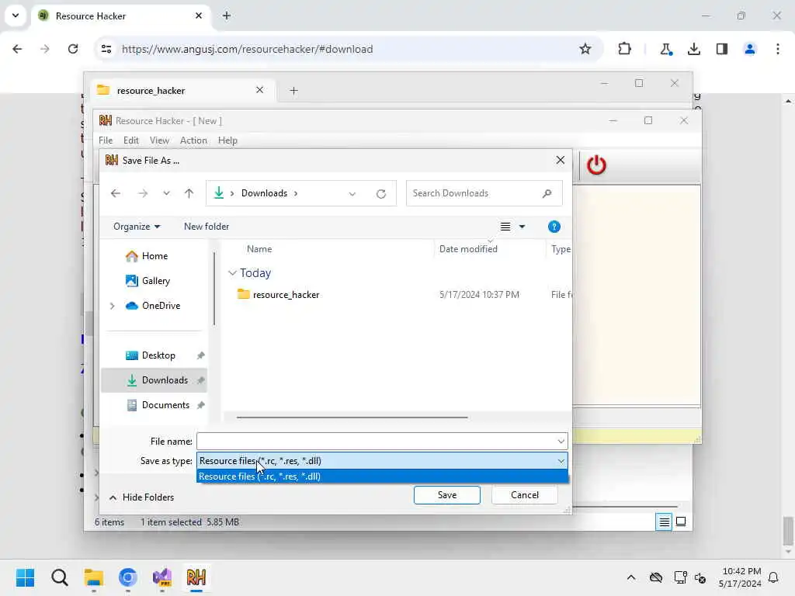Open Chrome labs flask icon
795x596 pixels.
point(665,49)
